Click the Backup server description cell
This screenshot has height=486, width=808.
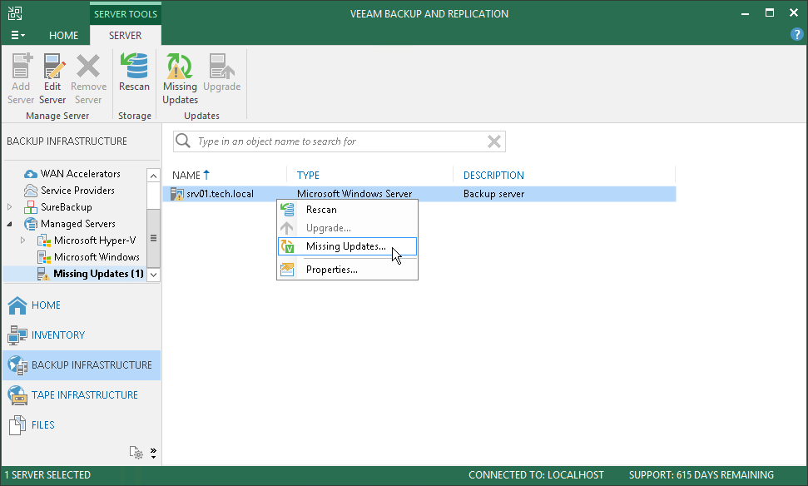(x=493, y=194)
